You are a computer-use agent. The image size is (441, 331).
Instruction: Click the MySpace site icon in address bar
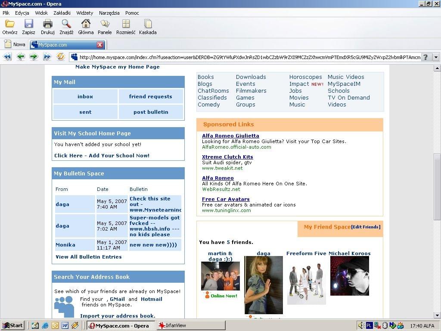click(74, 57)
